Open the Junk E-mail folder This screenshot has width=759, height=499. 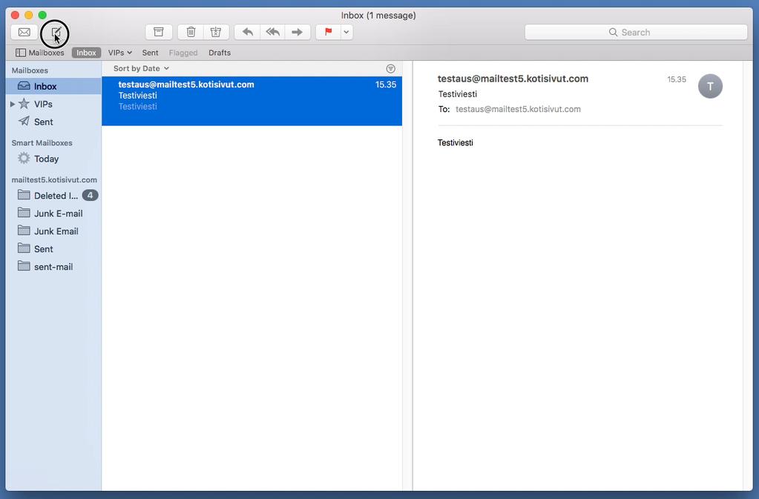53,214
